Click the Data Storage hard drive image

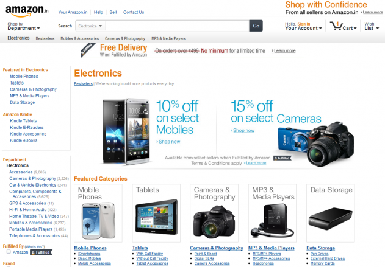click(330, 218)
